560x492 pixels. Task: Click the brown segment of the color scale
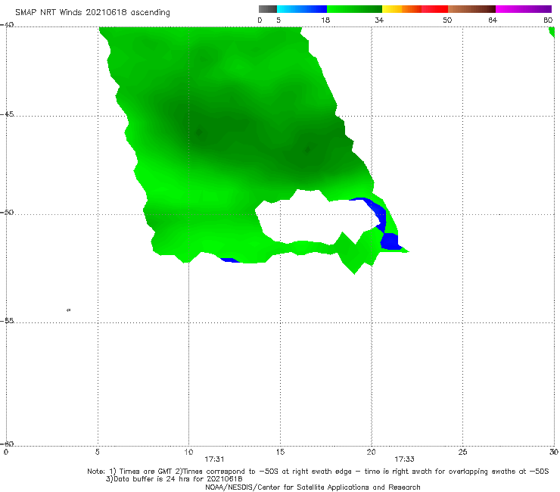tap(471, 9)
